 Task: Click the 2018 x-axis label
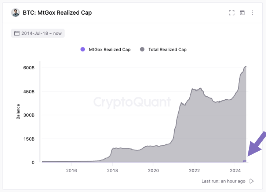pos(112,170)
